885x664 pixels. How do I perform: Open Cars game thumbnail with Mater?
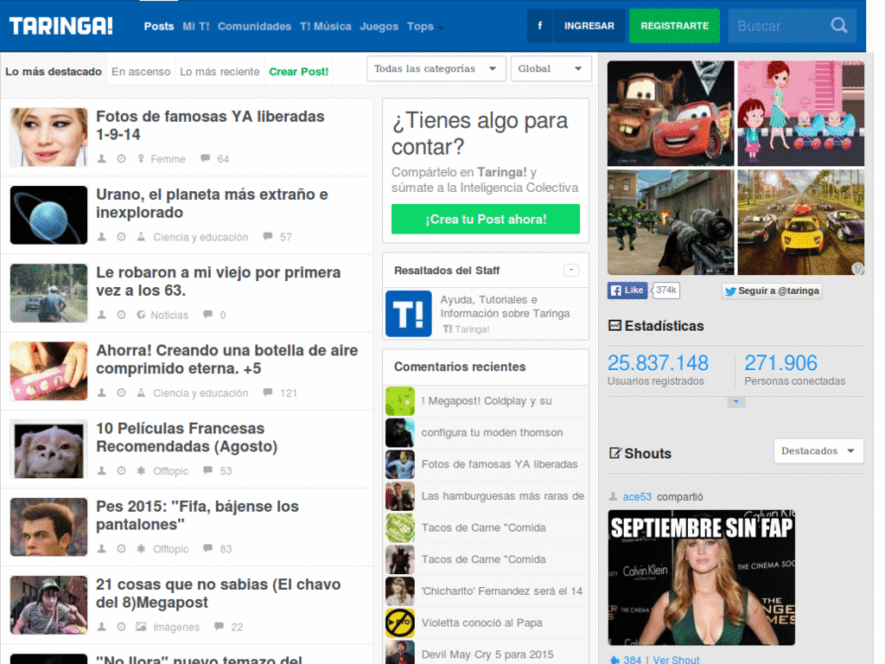click(671, 113)
